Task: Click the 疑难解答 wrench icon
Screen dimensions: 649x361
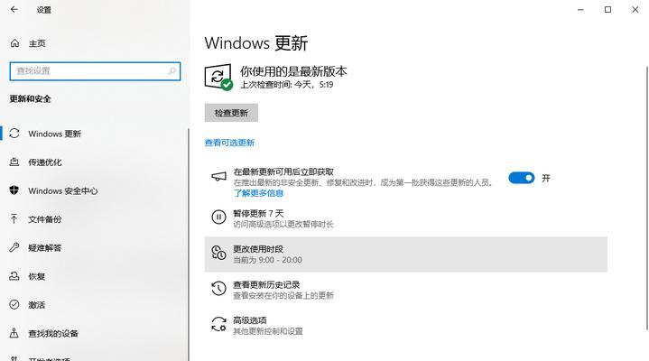Action: pyautogui.click(x=14, y=247)
